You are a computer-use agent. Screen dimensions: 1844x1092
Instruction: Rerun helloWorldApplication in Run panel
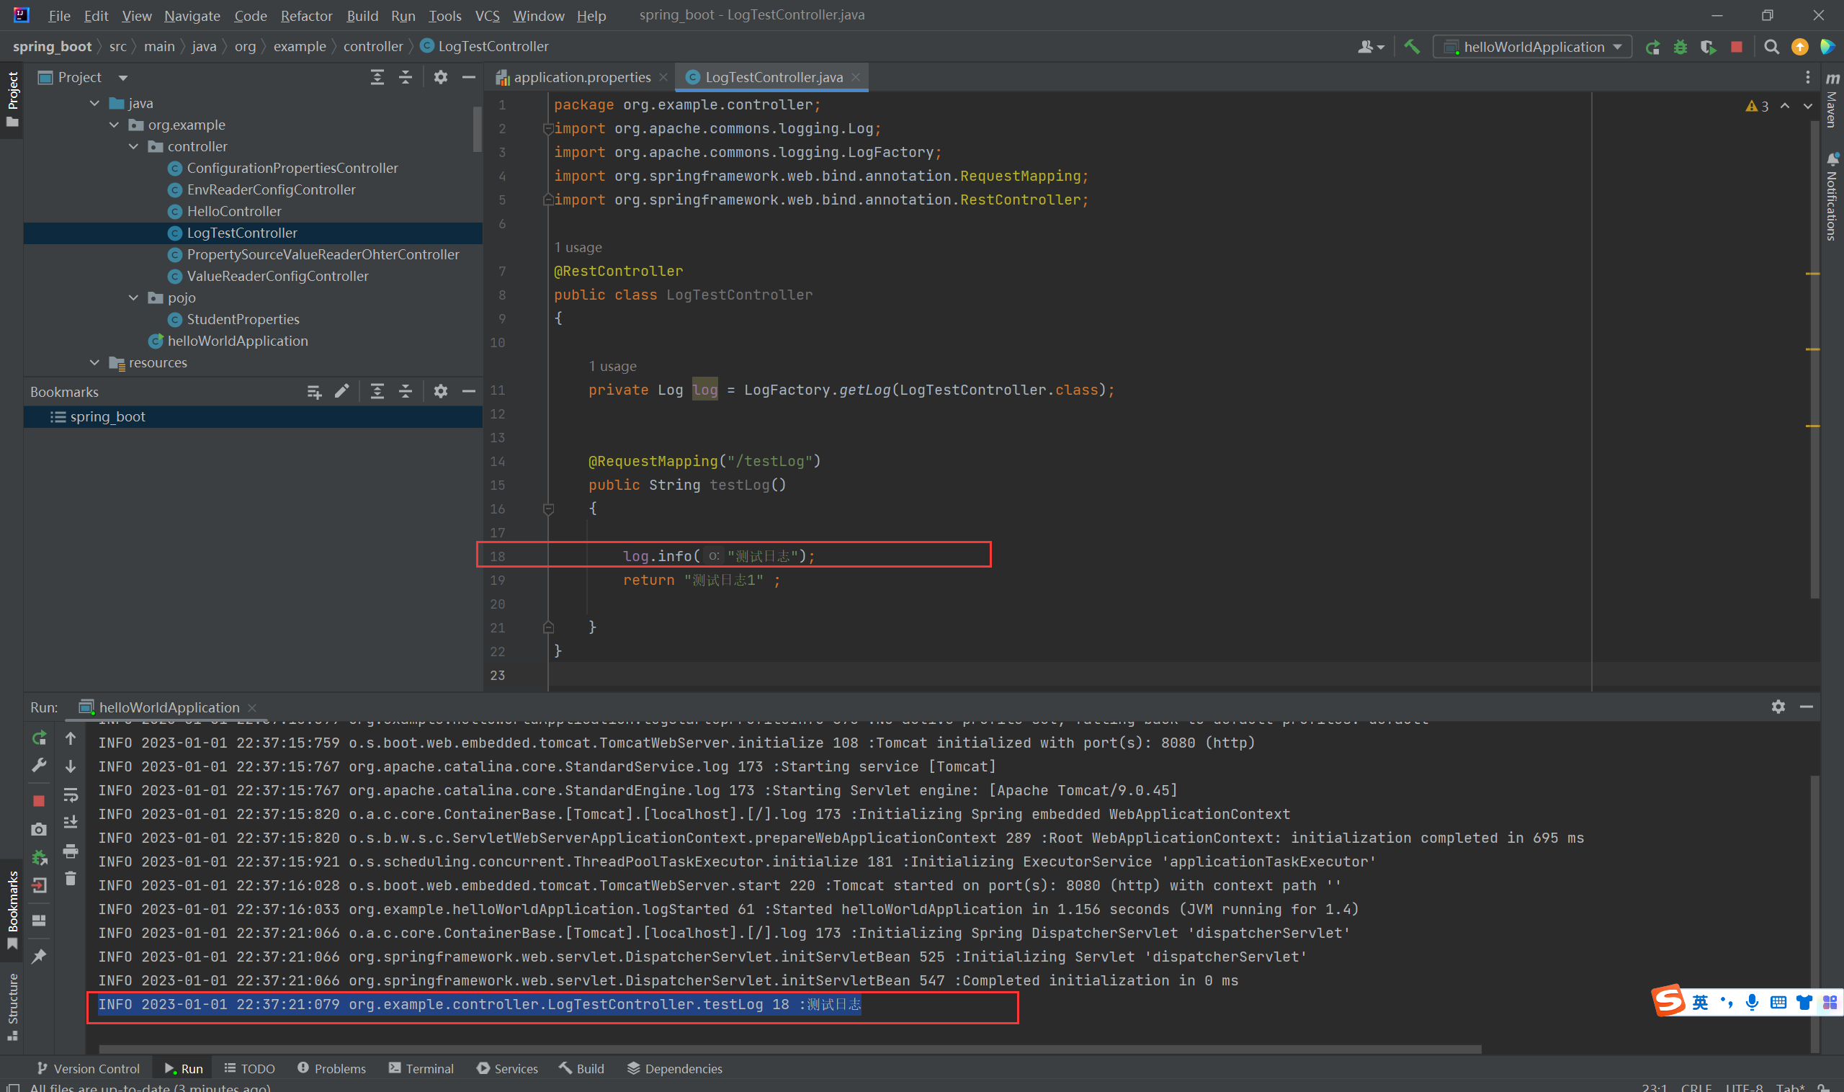pos(39,738)
